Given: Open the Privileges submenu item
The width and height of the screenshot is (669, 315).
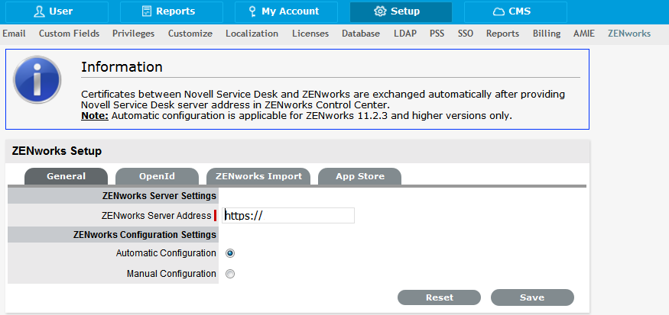Looking at the screenshot, I should tap(133, 34).
